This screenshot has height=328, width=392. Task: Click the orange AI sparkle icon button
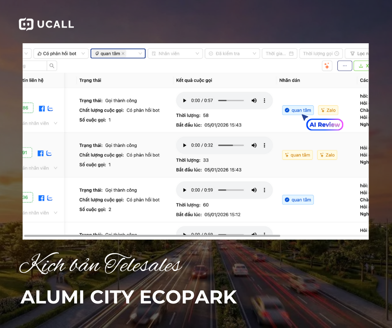point(327,66)
